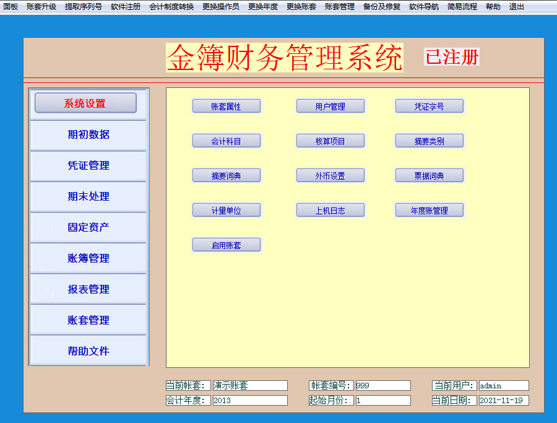
Task: Click the 帐套编号 field showing 999
Action: point(383,385)
